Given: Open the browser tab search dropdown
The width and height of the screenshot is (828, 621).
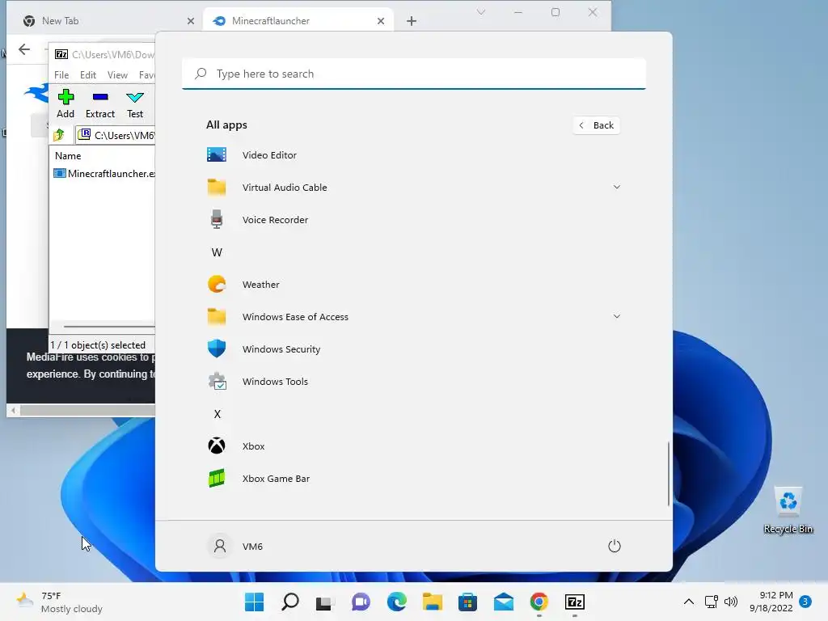Looking at the screenshot, I should tap(481, 11).
